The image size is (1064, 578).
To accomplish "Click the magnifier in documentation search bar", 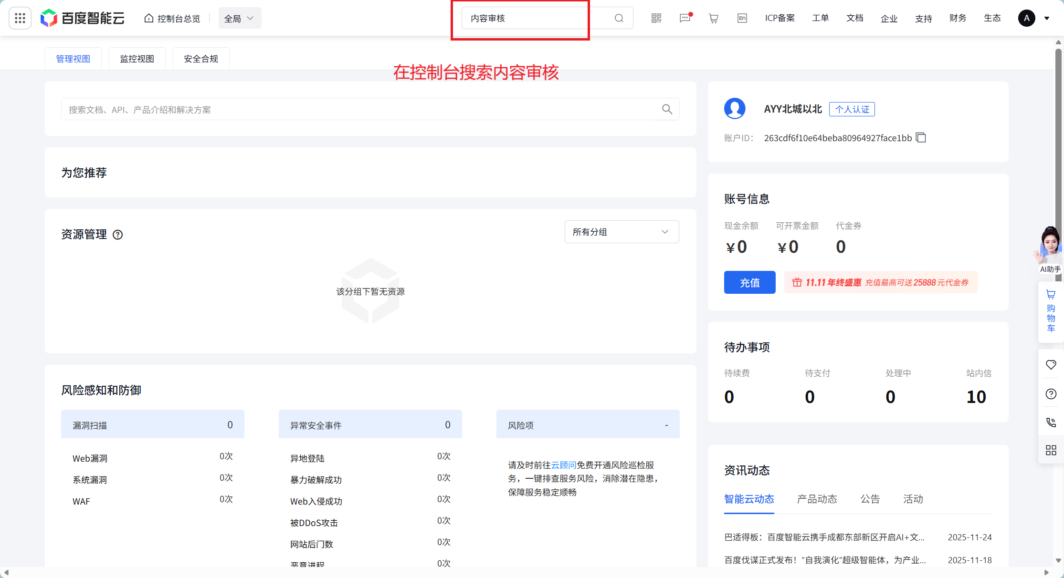I will pyautogui.click(x=667, y=109).
